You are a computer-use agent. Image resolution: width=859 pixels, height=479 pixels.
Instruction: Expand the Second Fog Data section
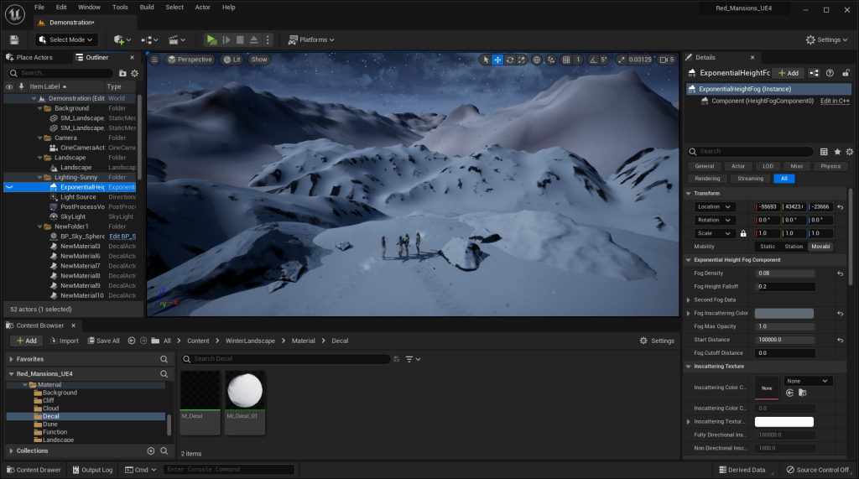pyautogui.click(x=689, y=299)
